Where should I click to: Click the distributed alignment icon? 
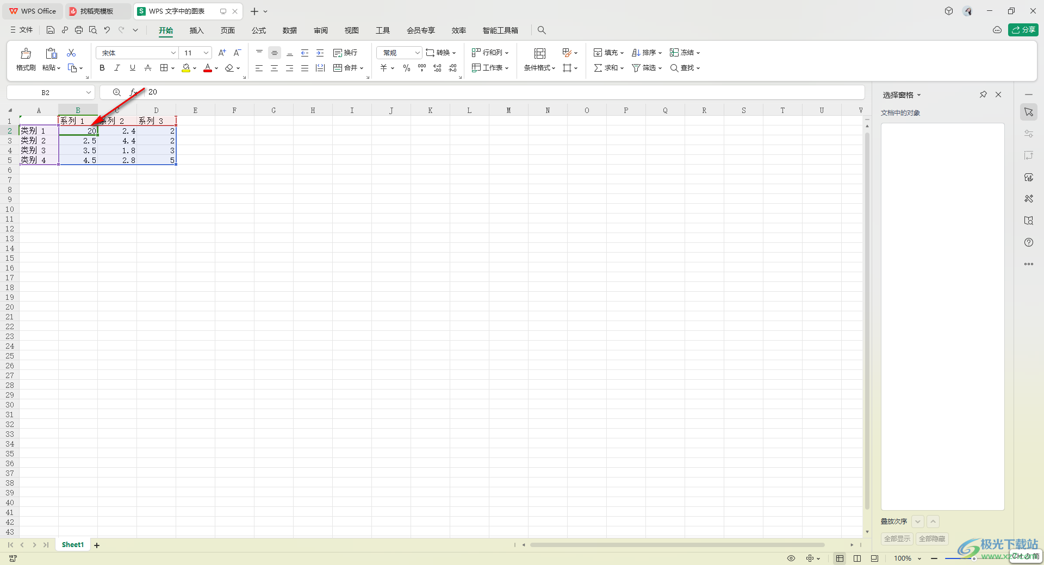(x=320, y=68)
